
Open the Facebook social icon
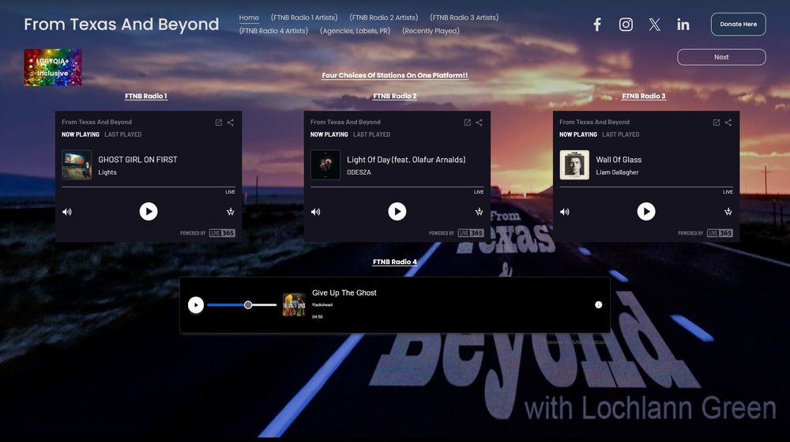click(597, 25)
